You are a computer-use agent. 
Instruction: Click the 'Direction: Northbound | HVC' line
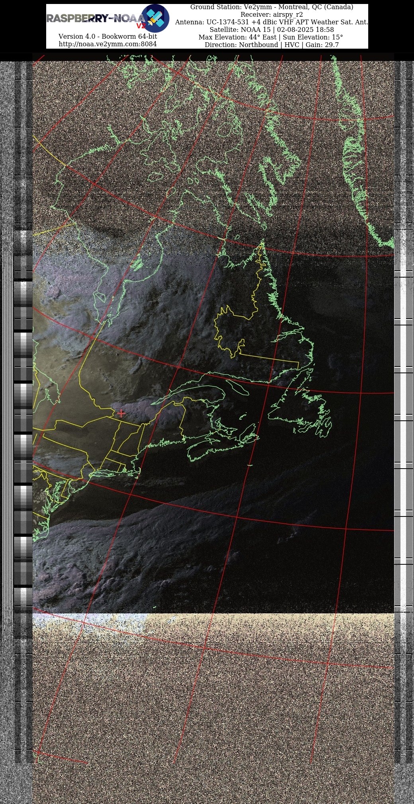coord(271,45)
